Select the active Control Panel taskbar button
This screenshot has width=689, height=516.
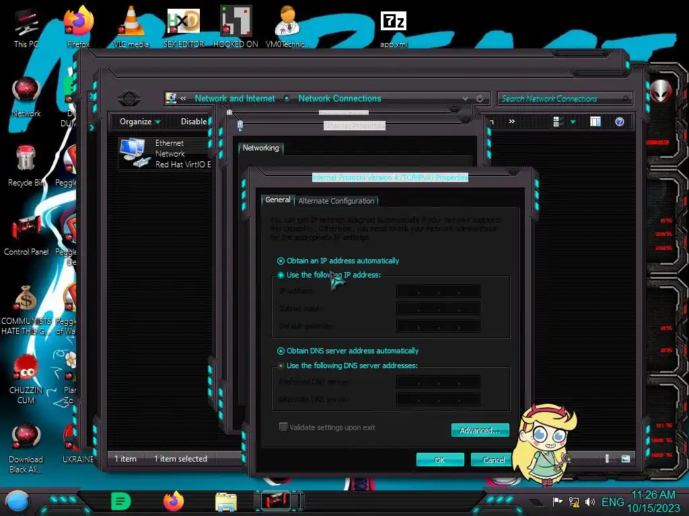[x=276, y=501]
